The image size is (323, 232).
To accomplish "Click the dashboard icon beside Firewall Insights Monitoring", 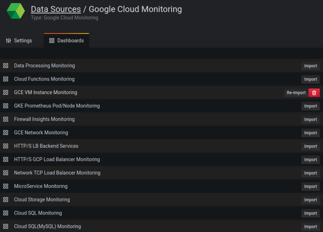I will click(6, 119).
